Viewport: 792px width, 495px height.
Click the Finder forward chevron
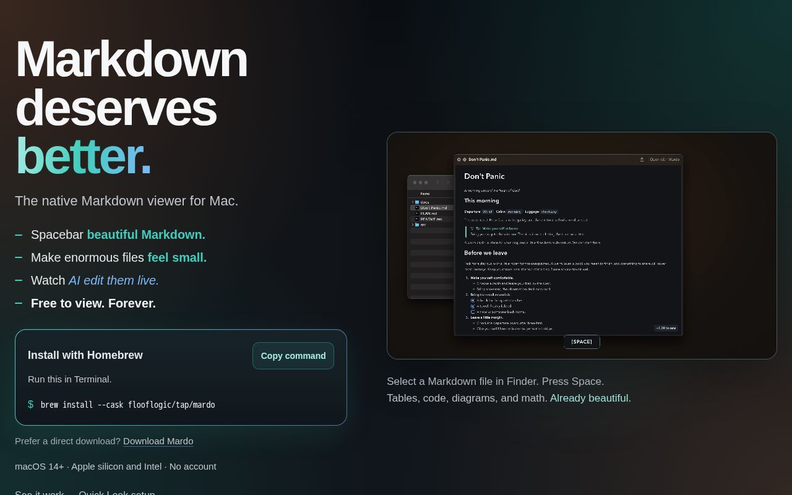coord(448,183)
